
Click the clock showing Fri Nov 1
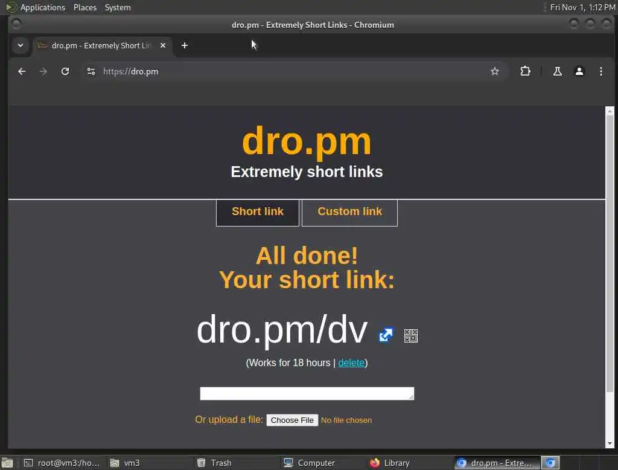582,7
